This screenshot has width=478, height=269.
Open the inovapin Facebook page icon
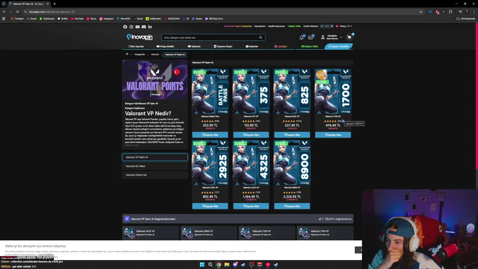point(125,27)
